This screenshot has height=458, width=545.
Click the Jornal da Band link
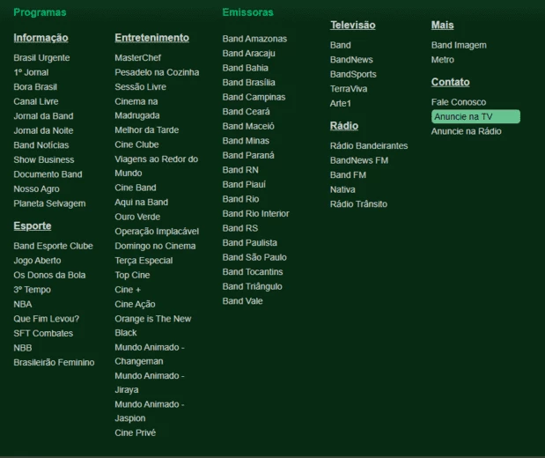point(43,116)
